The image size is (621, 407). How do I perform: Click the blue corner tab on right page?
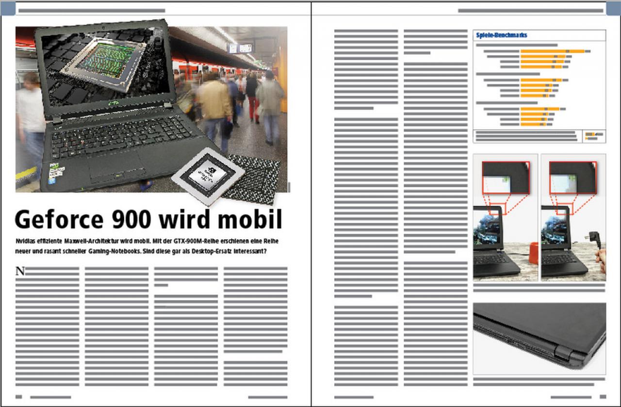(x=613, y=9)
